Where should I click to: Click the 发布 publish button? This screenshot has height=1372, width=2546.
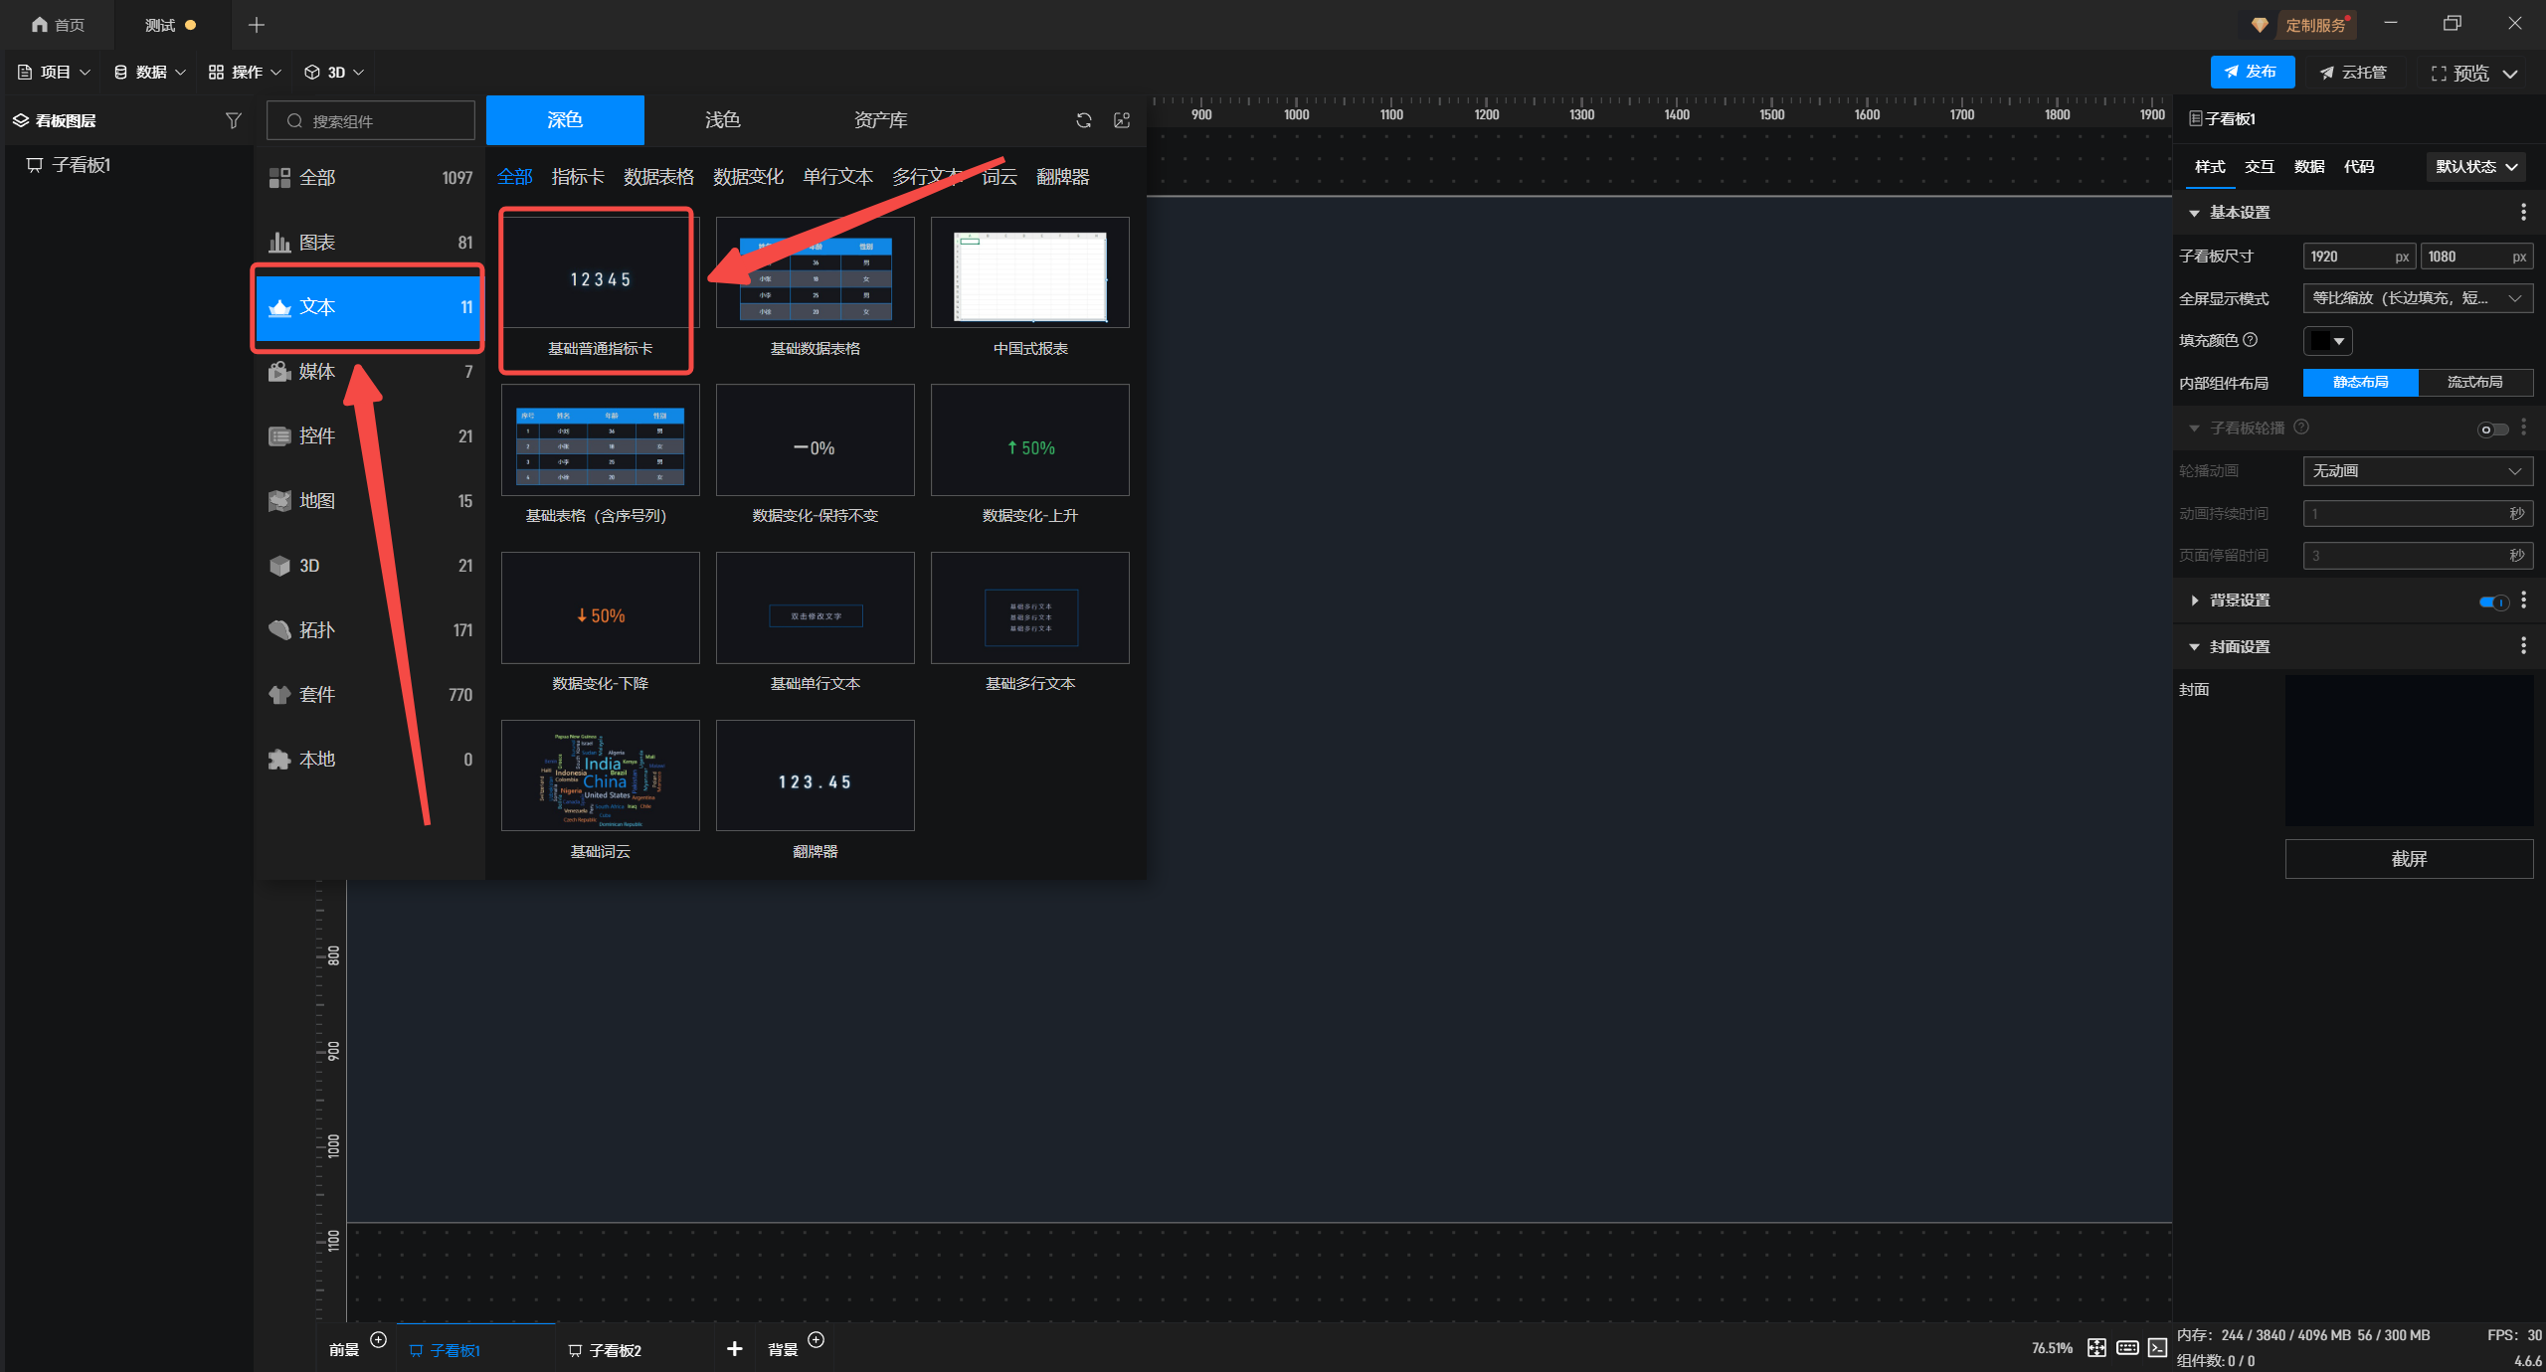click(2252, 73)
